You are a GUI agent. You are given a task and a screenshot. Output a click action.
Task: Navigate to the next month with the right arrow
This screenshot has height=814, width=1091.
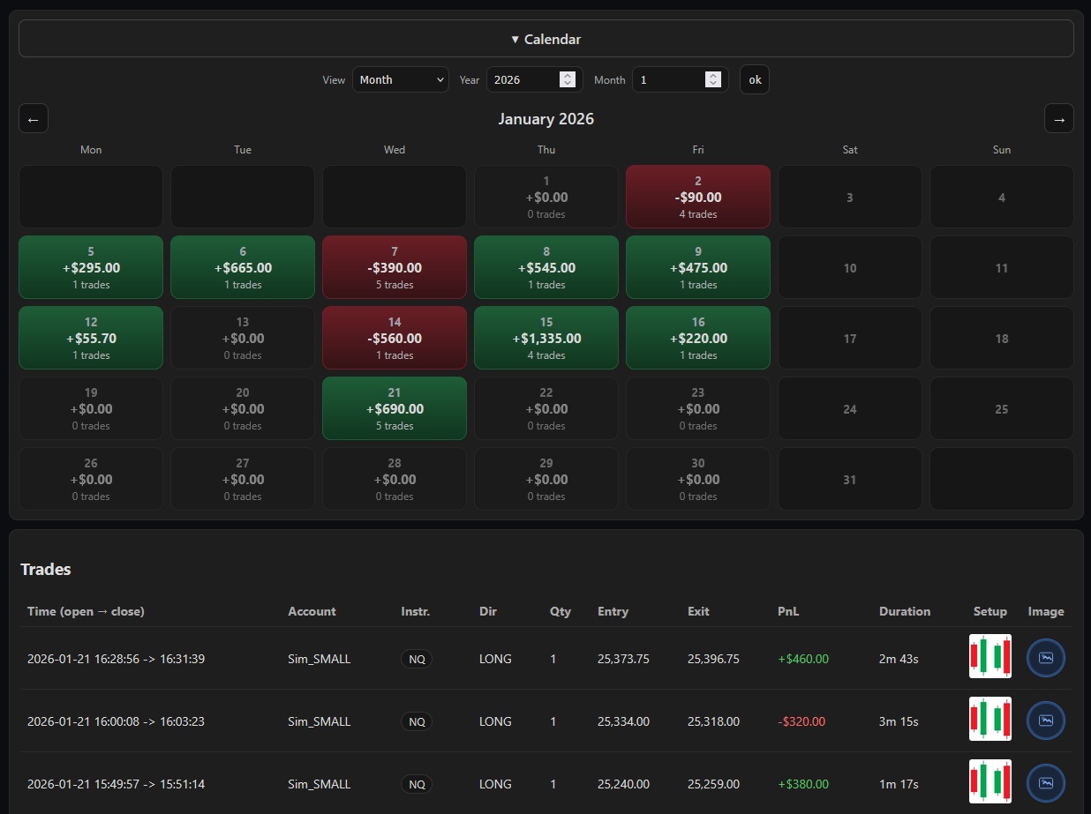pos(1058,118)
